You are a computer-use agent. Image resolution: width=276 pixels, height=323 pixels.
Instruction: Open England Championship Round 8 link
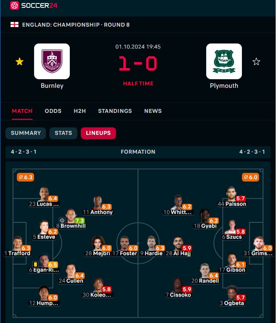[76, 25]
